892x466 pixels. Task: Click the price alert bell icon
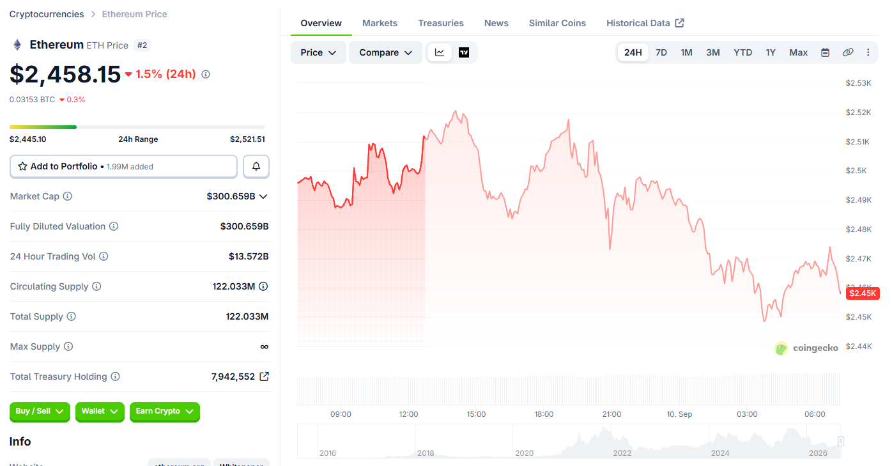(256, 166)
